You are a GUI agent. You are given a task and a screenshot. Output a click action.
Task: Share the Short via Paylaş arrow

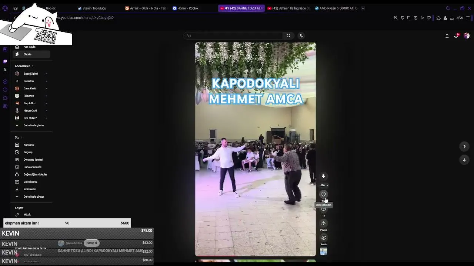pos(324,223)
